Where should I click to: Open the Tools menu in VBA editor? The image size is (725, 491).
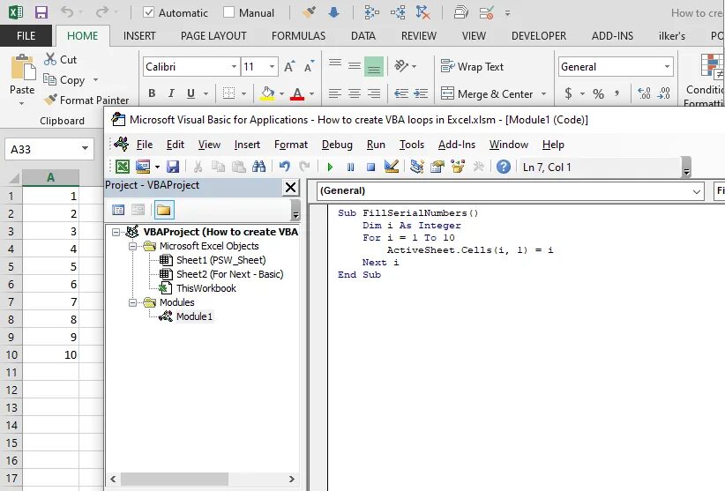click(x=412, y=145)
